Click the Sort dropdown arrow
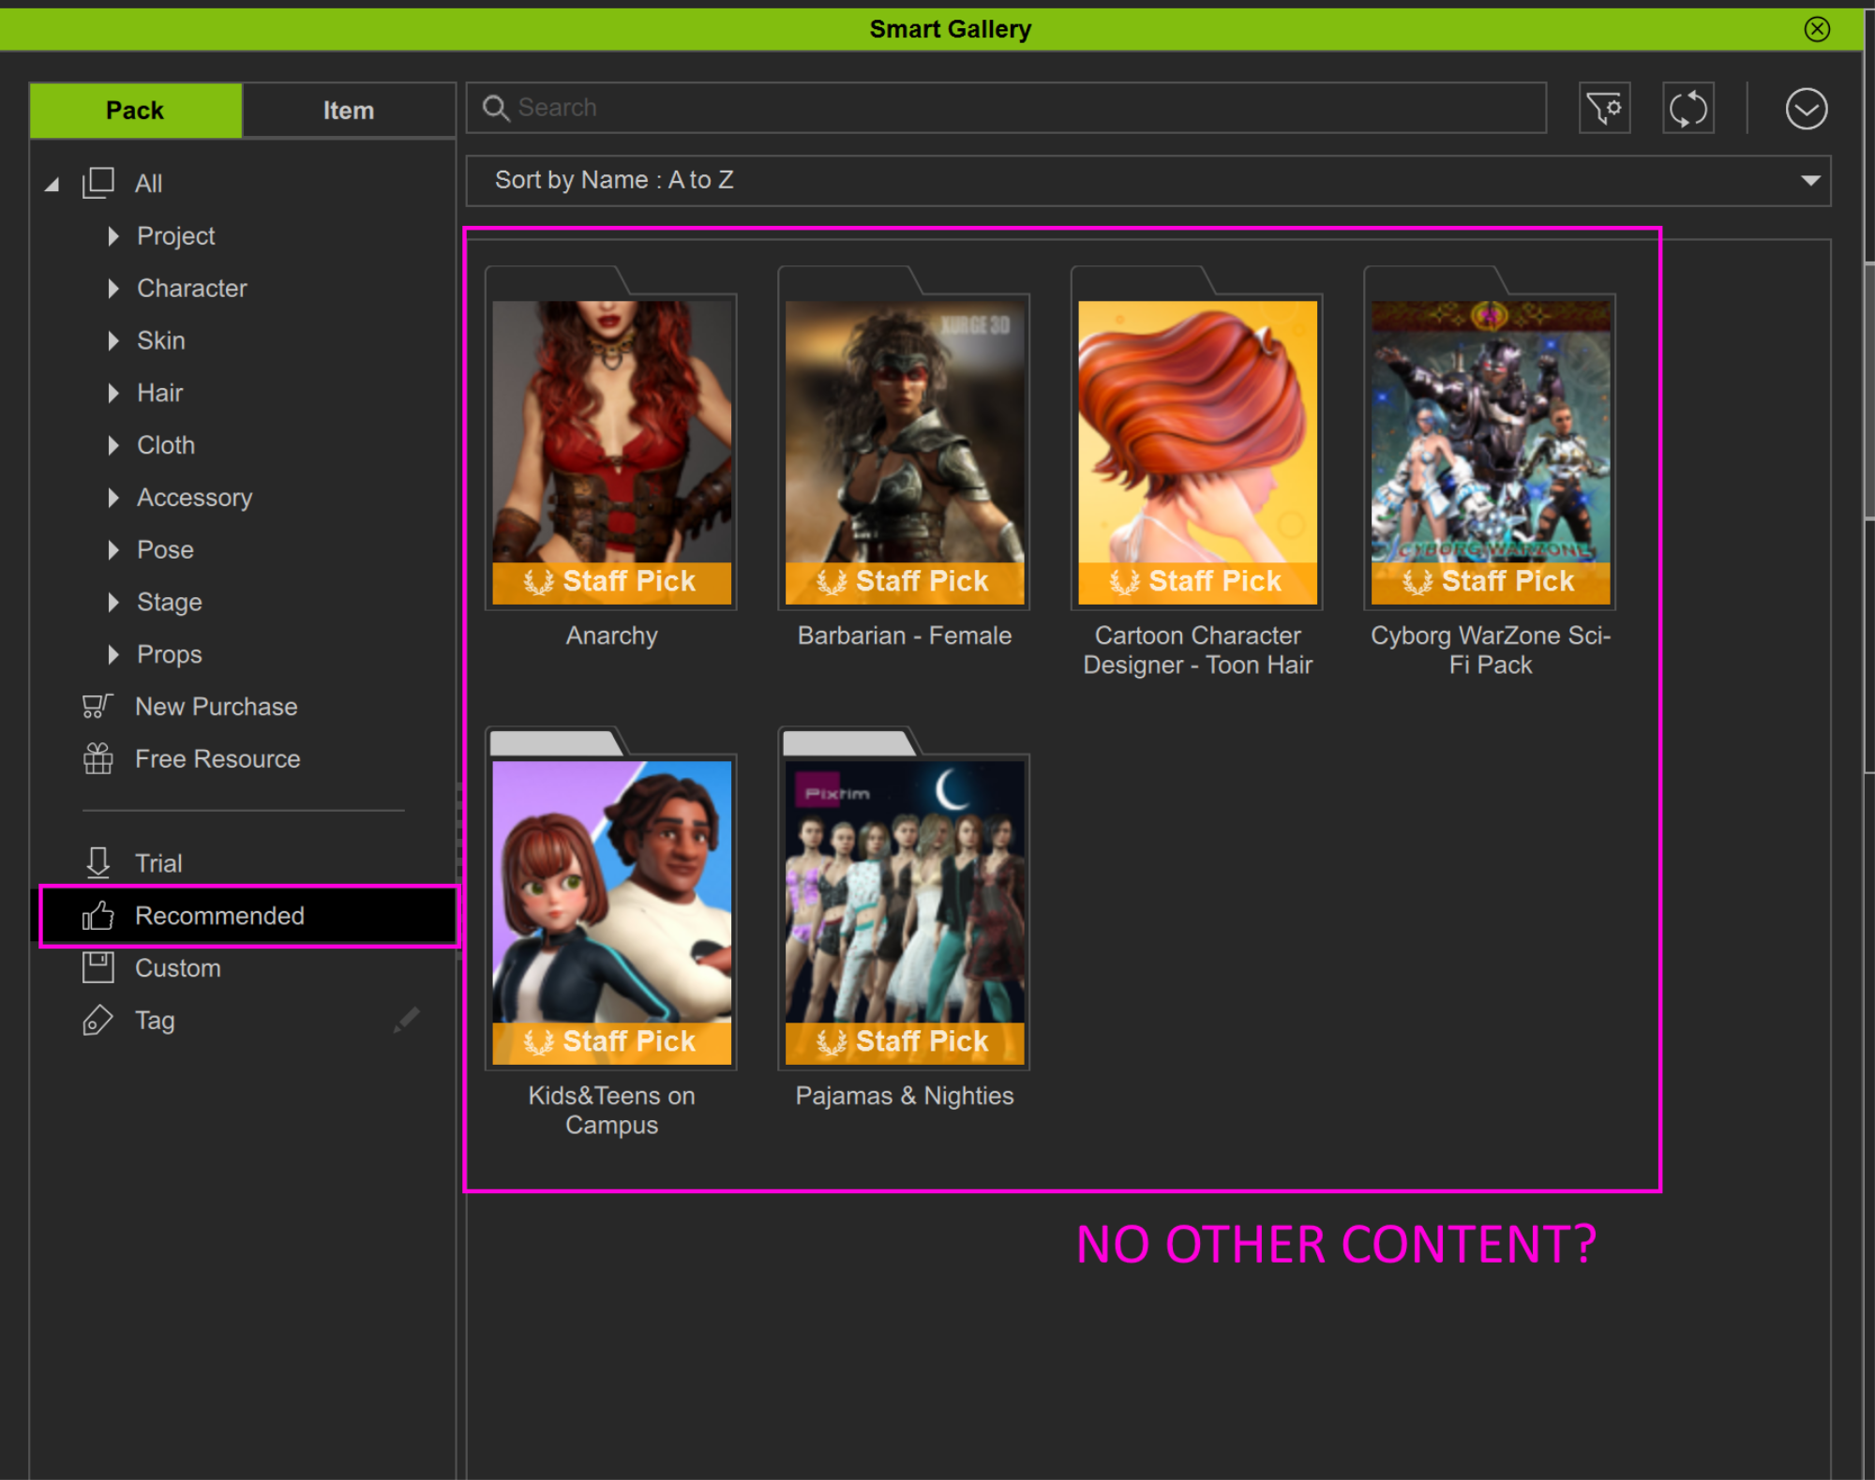 pyautogui.click(x=1810, y=180)
